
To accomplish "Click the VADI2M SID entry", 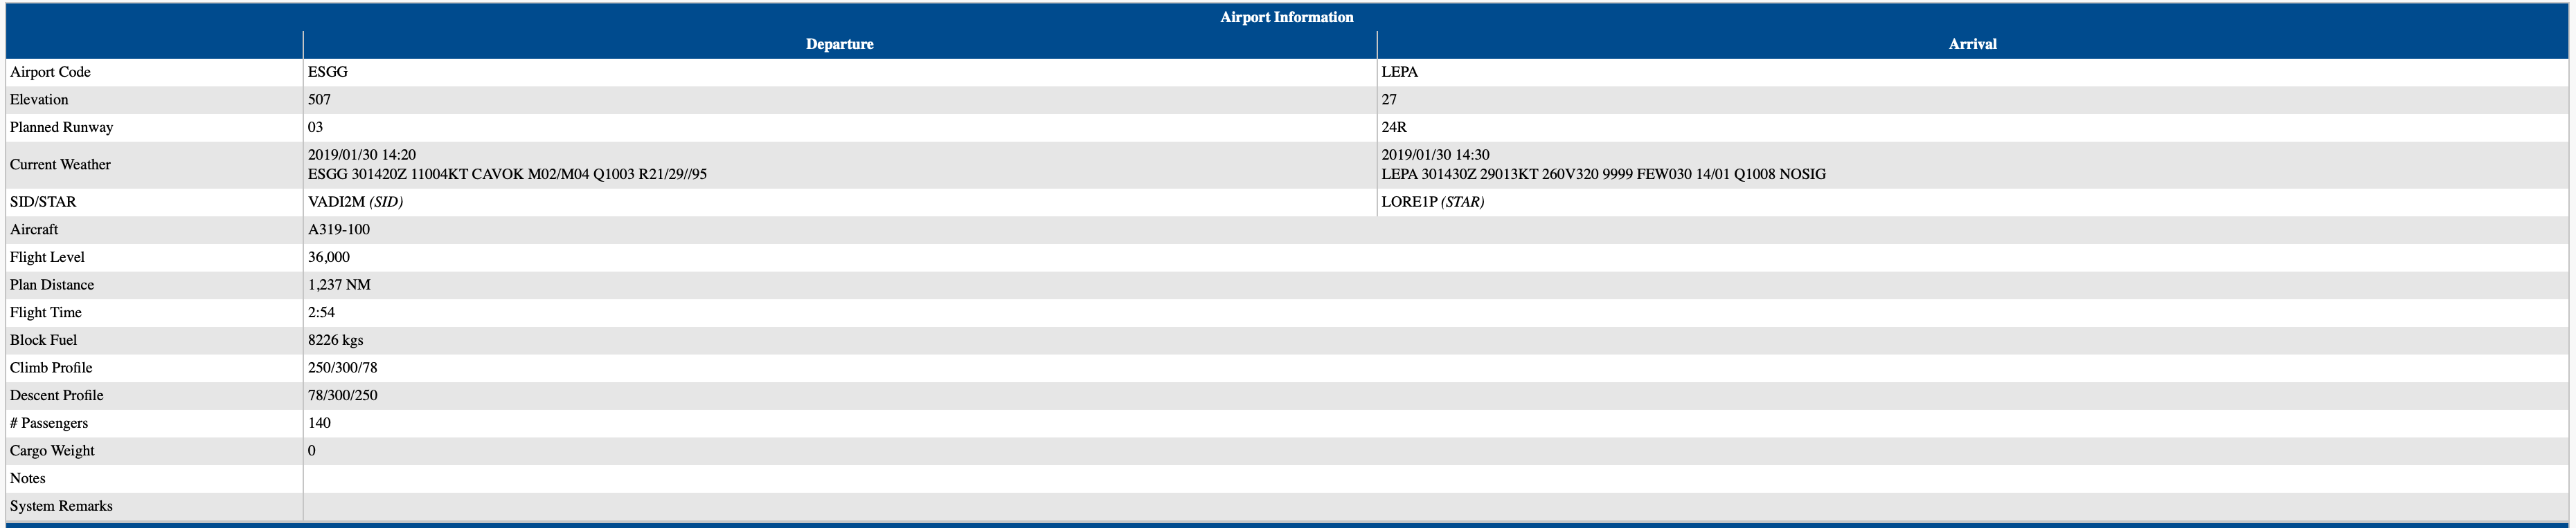I will click(355, 202).
